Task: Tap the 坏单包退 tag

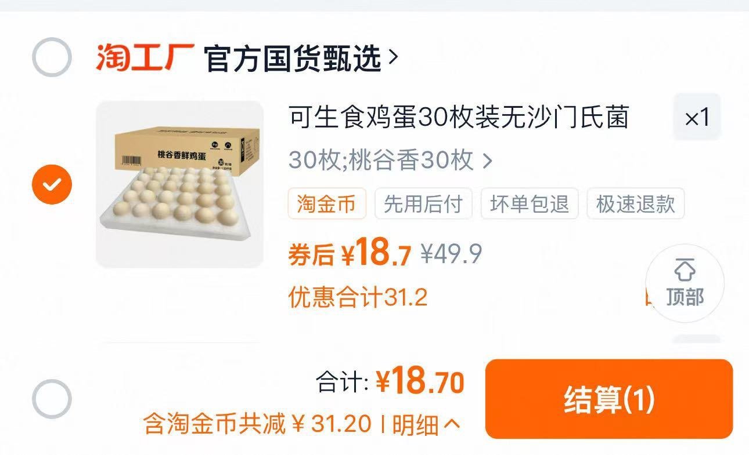Action: coord(530,203)
